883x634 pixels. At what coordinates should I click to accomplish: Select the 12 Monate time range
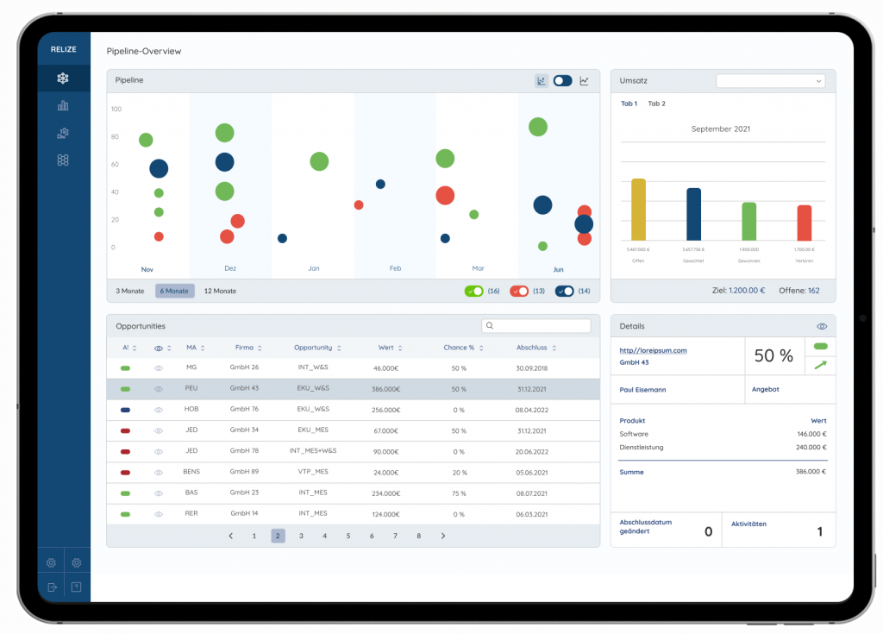tap(219, 291)
